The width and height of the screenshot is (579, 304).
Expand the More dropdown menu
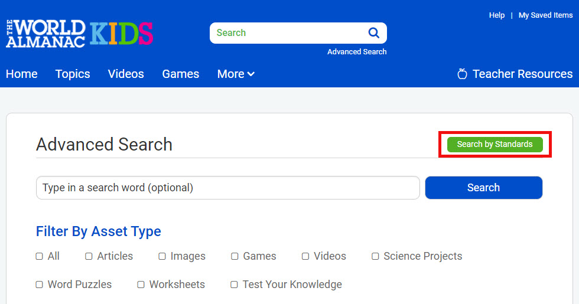click(x=236, y=74)
